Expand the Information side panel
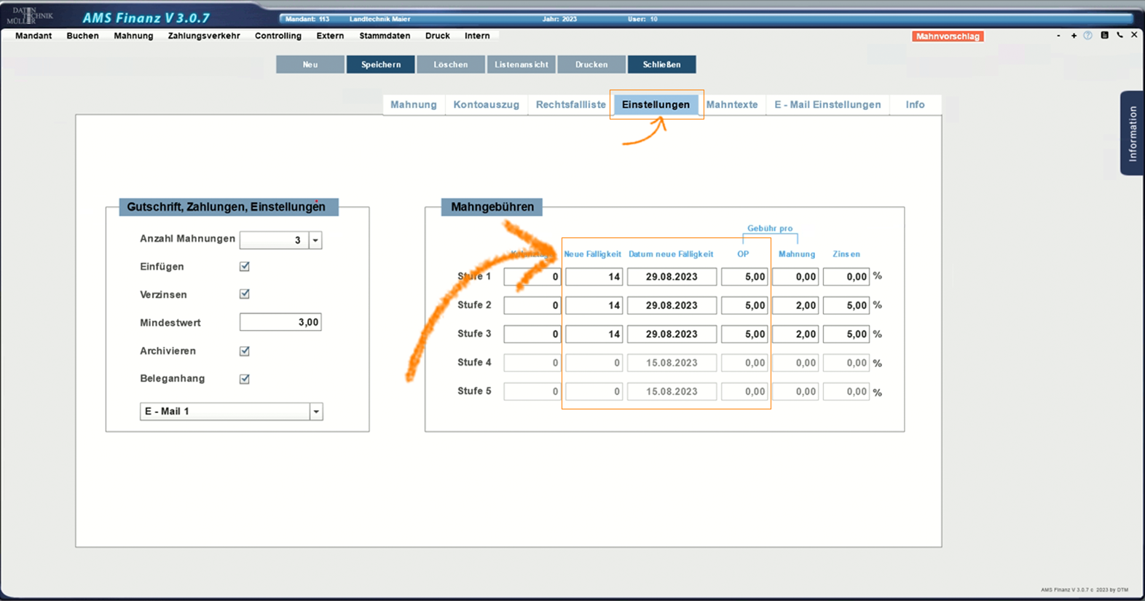Viewport: 1145px width, 601px height. tap(1132, 133)
